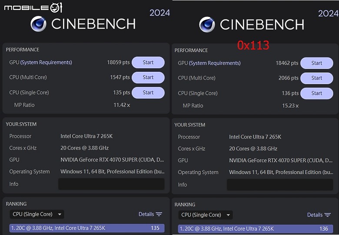Viewport: 339px width, 235px height.
Task: Click the 1547 pts multi core score
Action: [120, 77]
